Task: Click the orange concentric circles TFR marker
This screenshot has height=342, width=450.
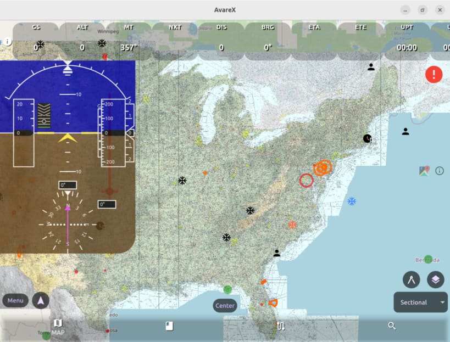Action: tap(323, 167)
